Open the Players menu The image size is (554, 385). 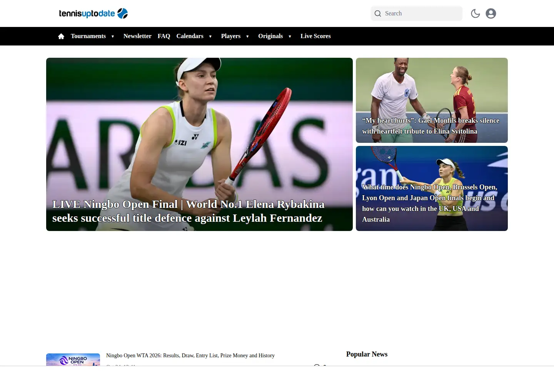tap(231, 36)
